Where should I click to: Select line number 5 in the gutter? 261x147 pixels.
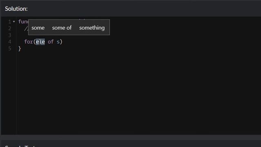pyautogui.click(x=10, y=49)
